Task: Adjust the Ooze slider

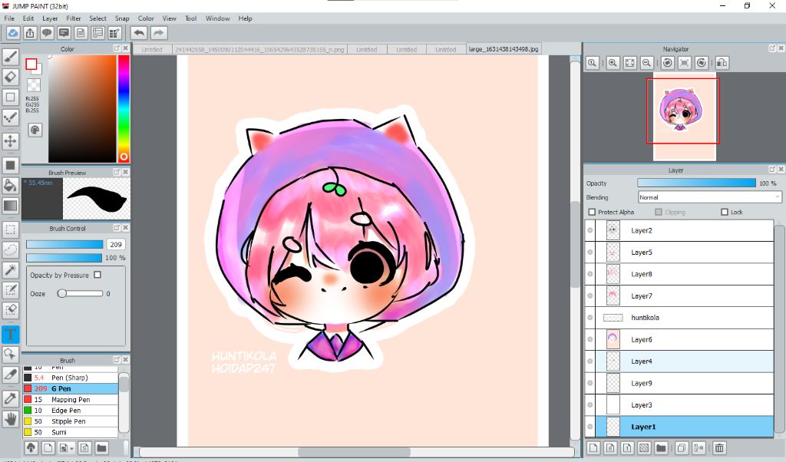Action: (x=80, y=294)
